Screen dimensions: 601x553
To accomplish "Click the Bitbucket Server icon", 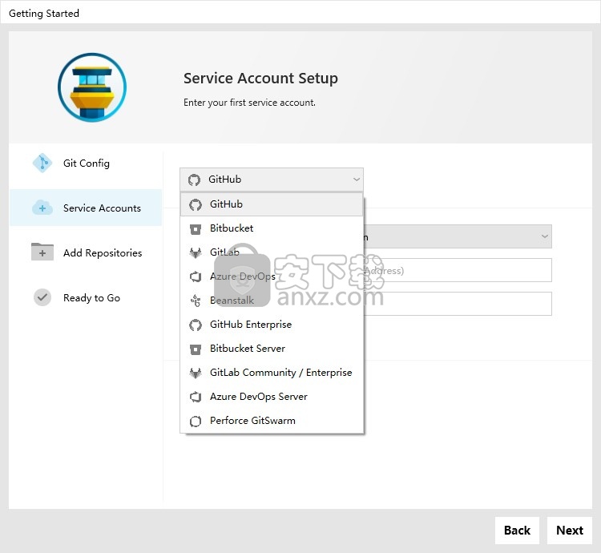I will 196,349.
